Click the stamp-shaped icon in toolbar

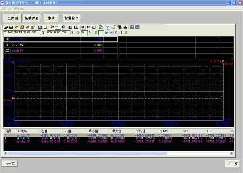126,27
